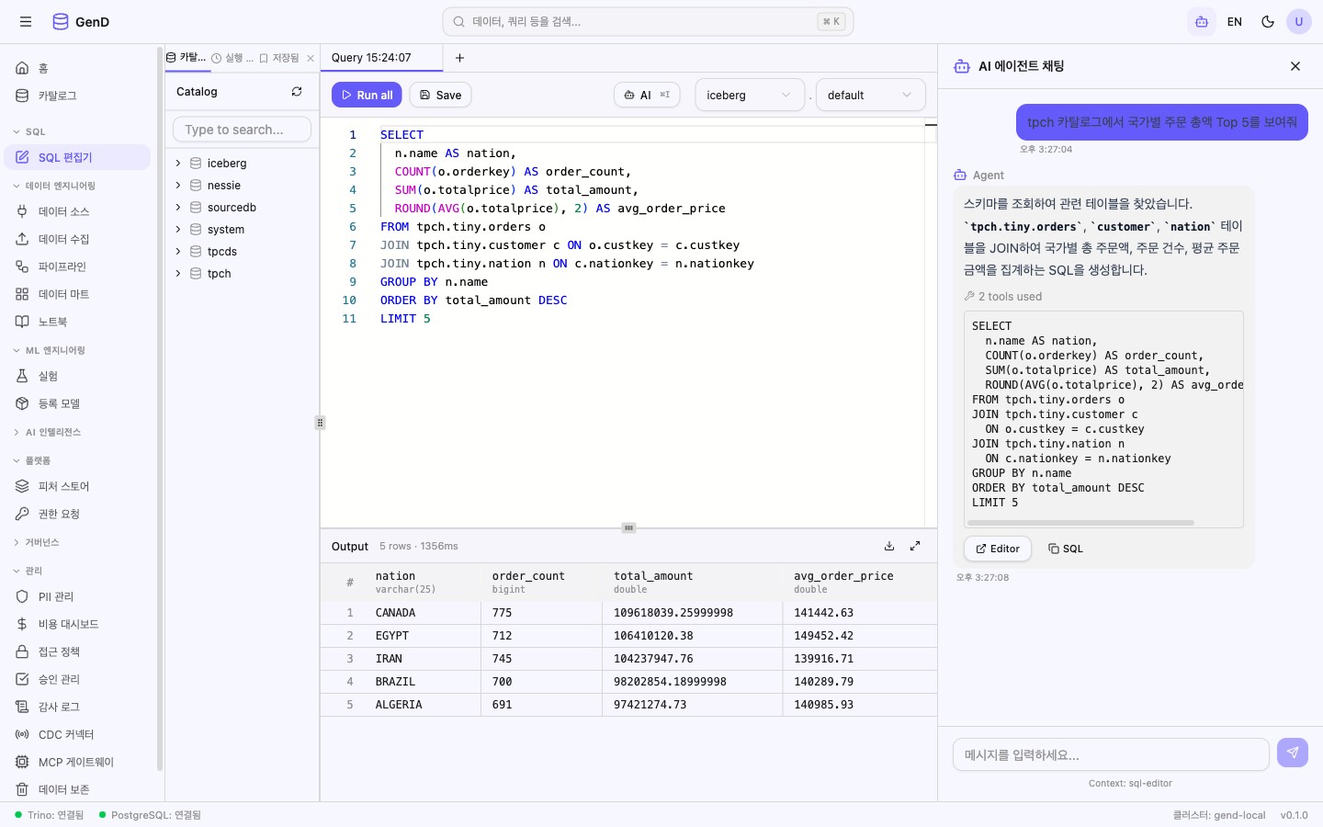
Task: Open PII 관리 sidebar item
Action: 77,596
